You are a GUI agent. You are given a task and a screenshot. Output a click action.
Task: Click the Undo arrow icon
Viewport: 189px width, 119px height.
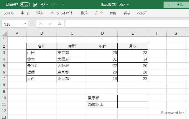pyautogui.click(x=43, y=5)
